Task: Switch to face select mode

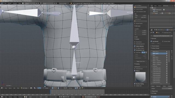Action: [x=56, y=88]
